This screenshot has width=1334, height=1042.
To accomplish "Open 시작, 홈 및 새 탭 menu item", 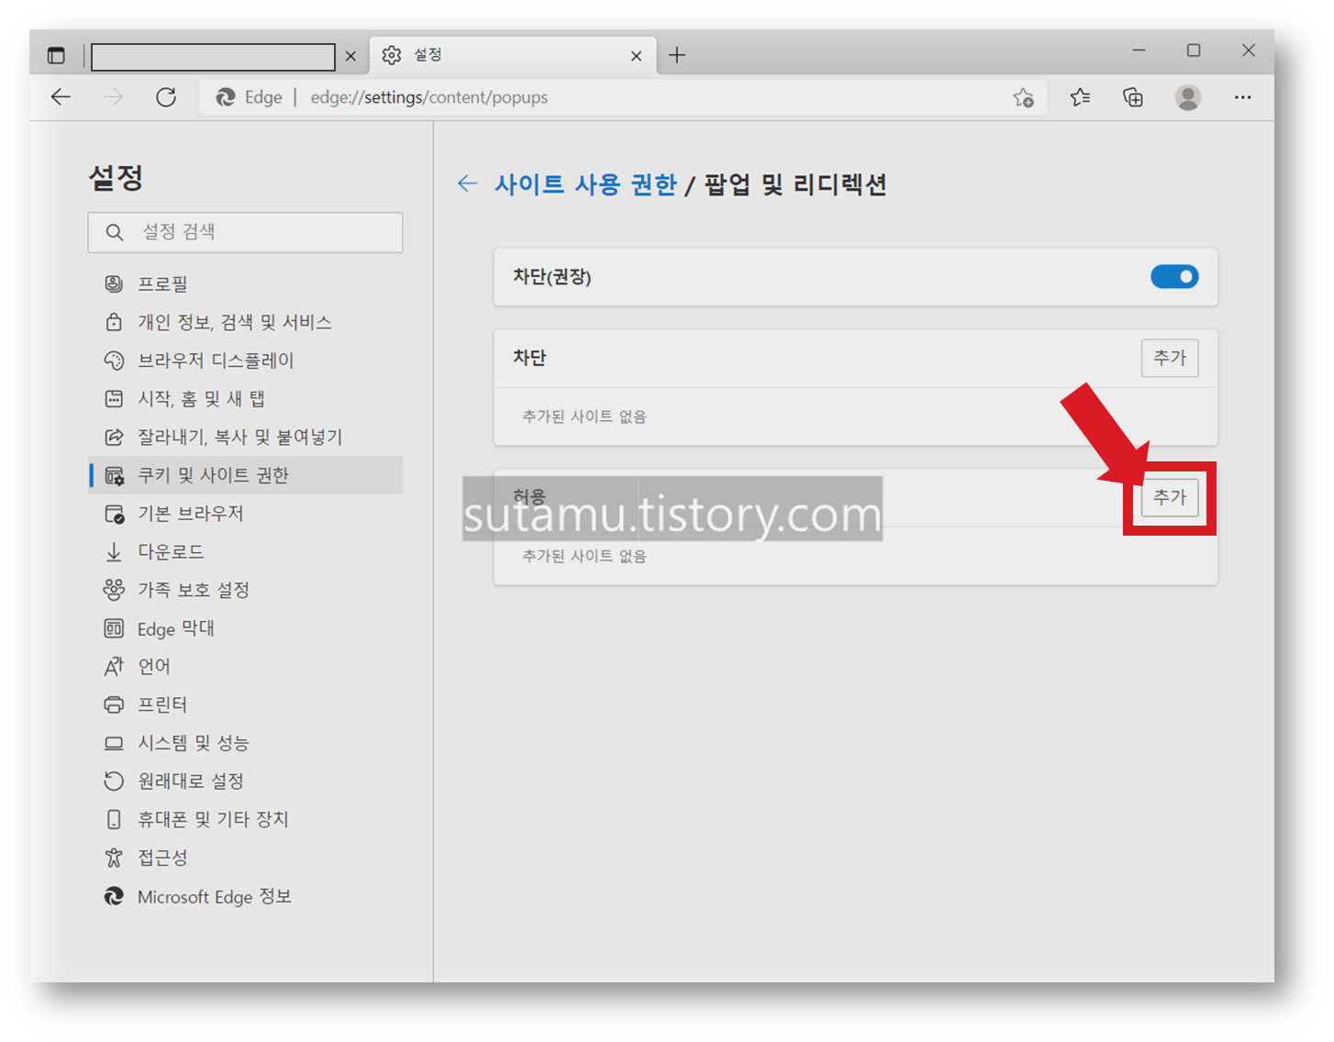I will coord(245,399).
